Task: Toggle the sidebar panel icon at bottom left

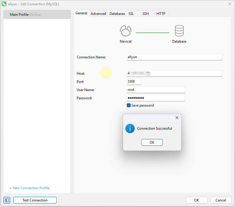Action: [7, 200]
